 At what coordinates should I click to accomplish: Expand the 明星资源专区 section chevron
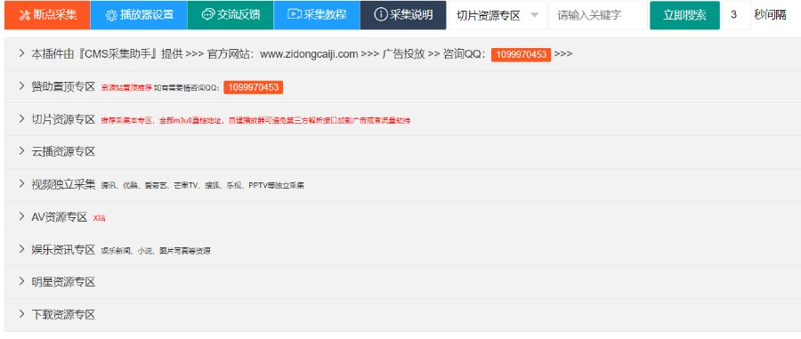tap(21, 281)
